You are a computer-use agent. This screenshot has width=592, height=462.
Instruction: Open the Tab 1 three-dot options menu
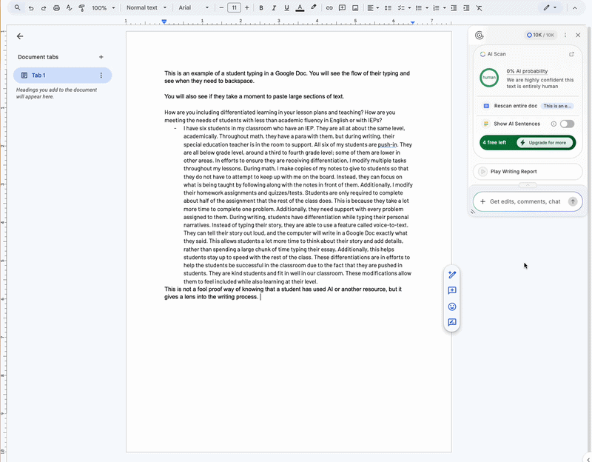(x=101, y=76)
